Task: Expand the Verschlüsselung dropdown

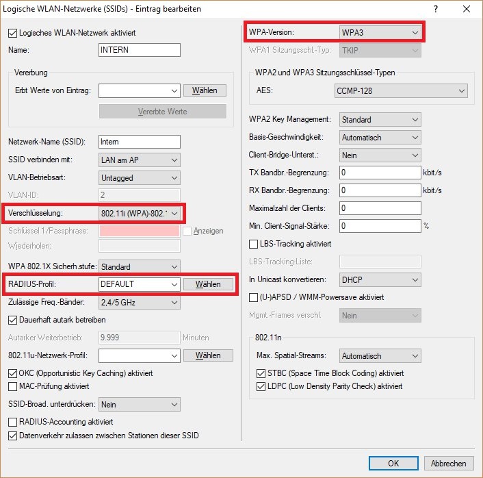Action: pyautogui.click(x=140, y=214)
